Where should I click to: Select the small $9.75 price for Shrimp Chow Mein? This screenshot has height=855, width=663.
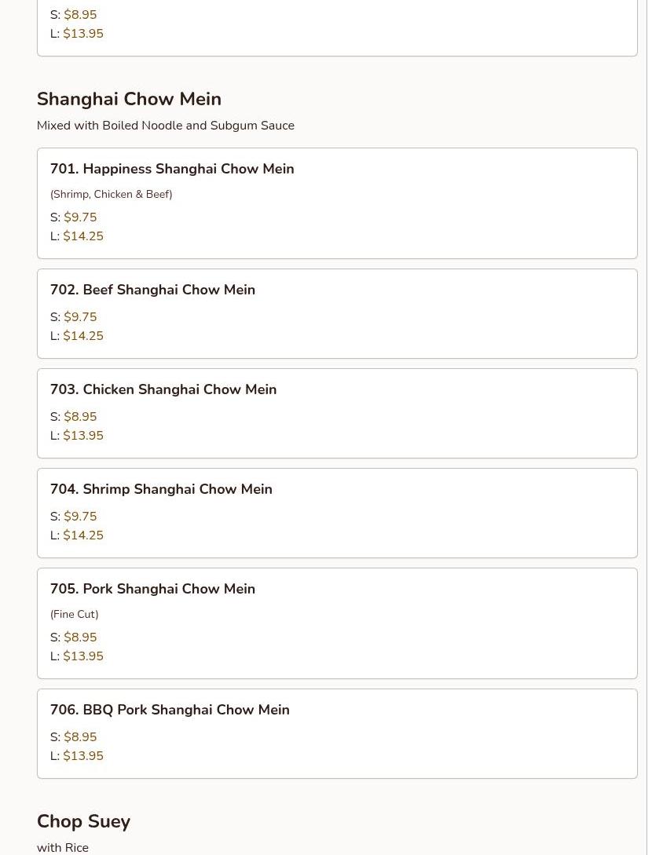(80, 517)
